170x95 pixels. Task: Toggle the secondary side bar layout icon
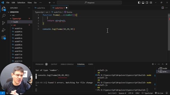[x=147, y=3]
